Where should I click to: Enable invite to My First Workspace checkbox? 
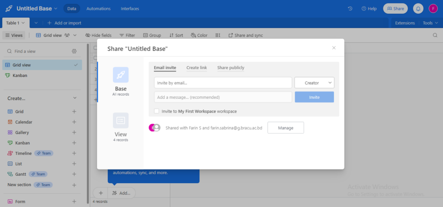[157, 111]
